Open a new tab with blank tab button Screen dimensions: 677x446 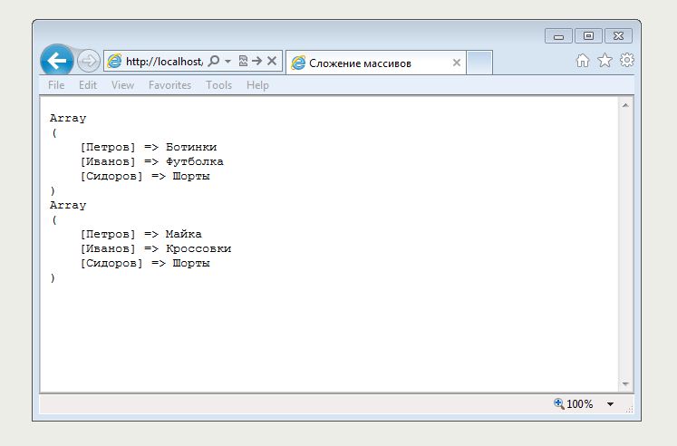tap(480, 63)
